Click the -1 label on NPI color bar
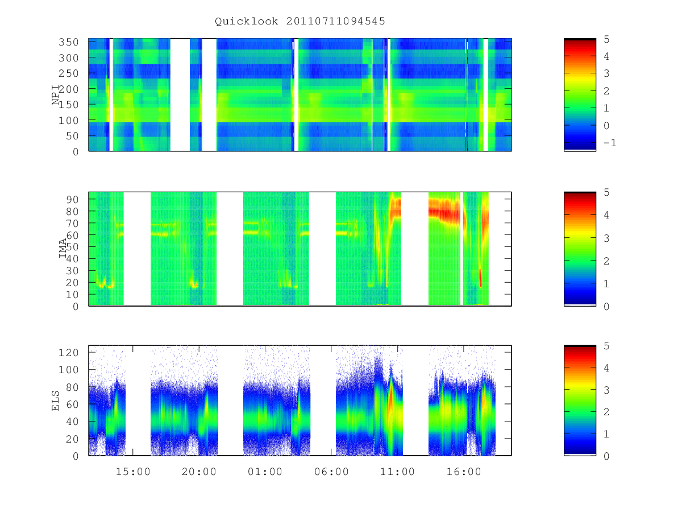The width and height of the screenshot is (682, 512). 609,143
